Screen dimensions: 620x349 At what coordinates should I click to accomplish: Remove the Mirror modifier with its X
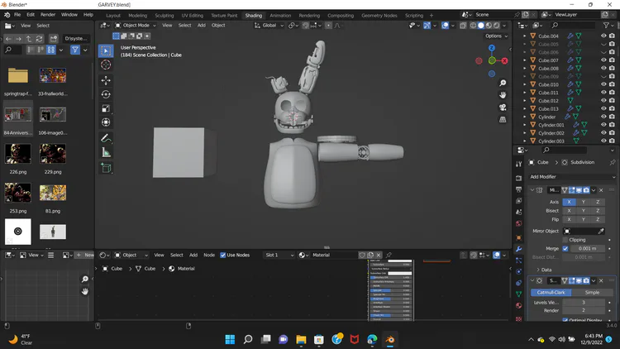tap(601, 190)
